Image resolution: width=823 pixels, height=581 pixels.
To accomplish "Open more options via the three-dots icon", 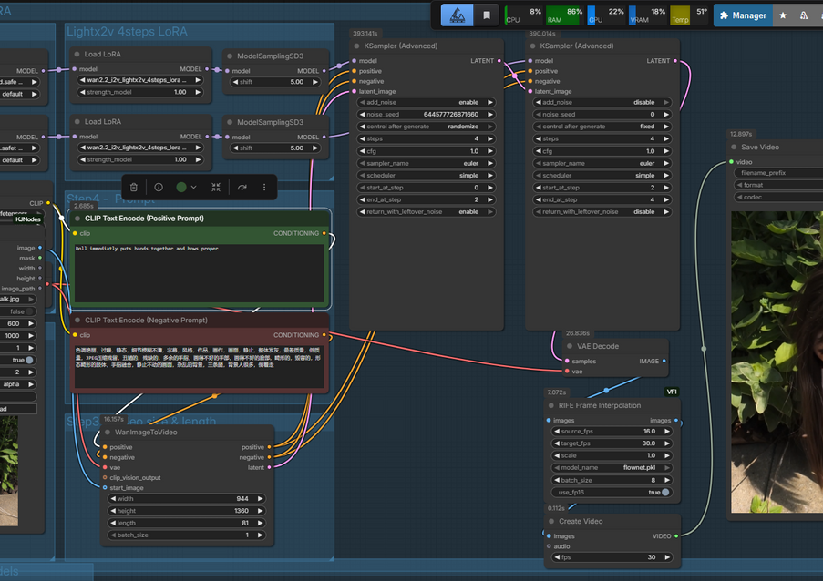I will point(264,188).
